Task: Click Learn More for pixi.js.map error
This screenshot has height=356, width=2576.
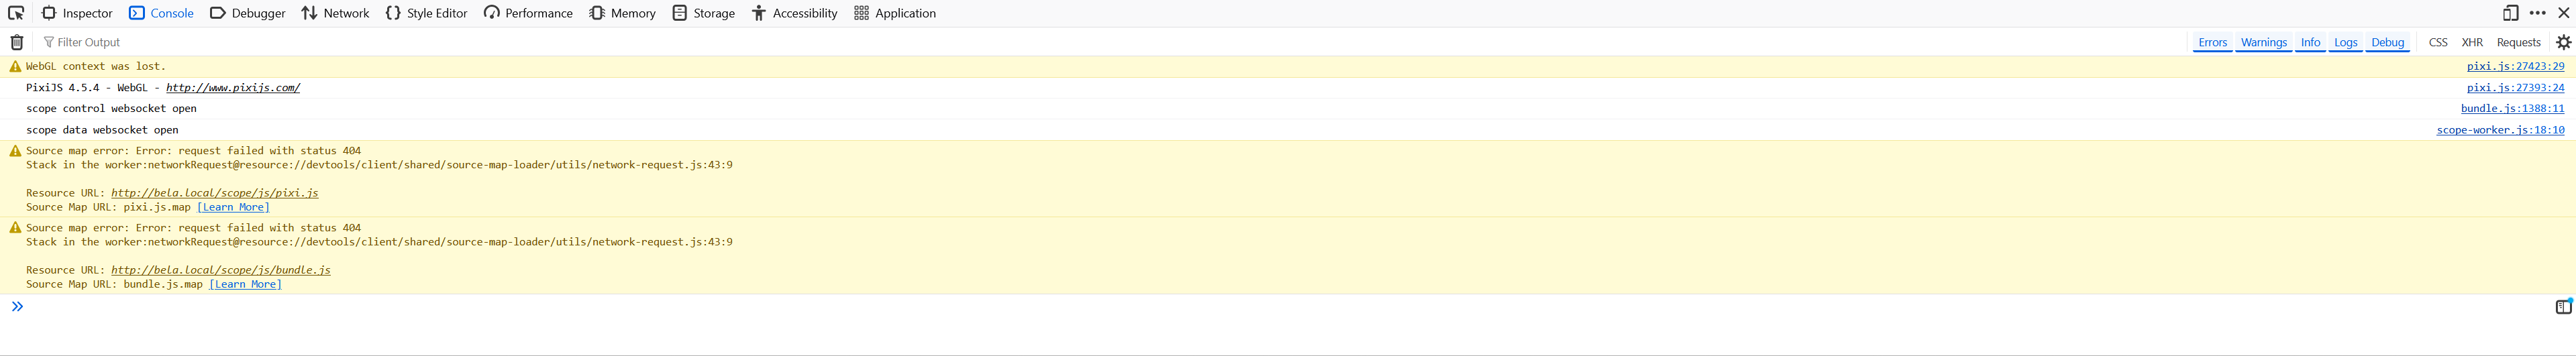Action: pos(233,207)
